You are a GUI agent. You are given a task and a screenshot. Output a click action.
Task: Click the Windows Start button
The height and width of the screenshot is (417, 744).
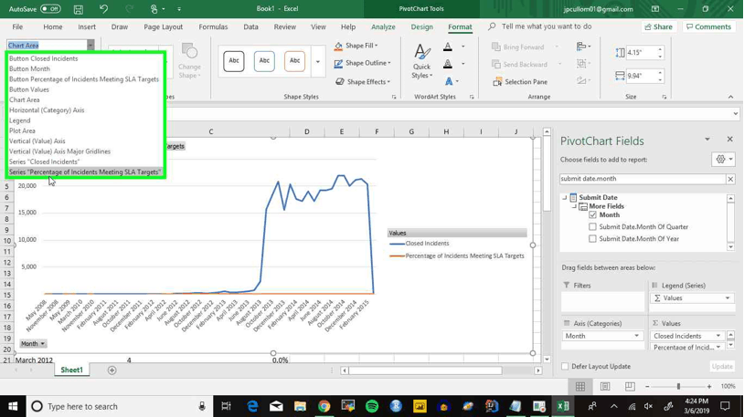13,406
